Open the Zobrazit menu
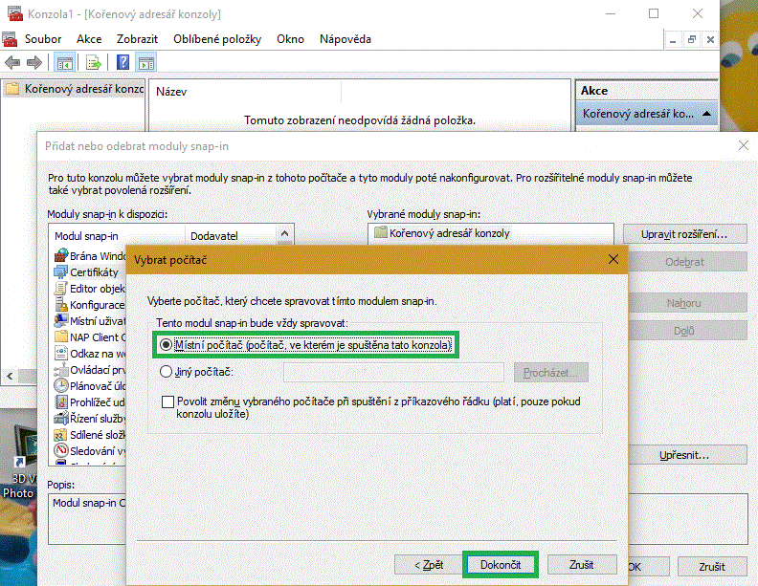 (x=137, y=39)
